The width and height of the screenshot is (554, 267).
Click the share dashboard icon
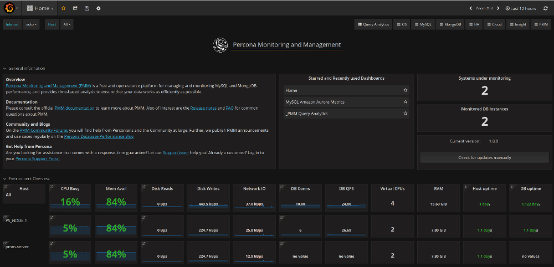click(x=75, y=8)
